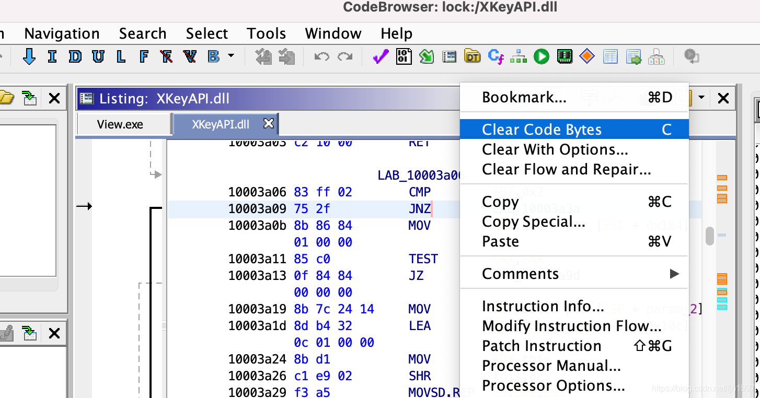Open the Select menu

[x=207, y=33]
